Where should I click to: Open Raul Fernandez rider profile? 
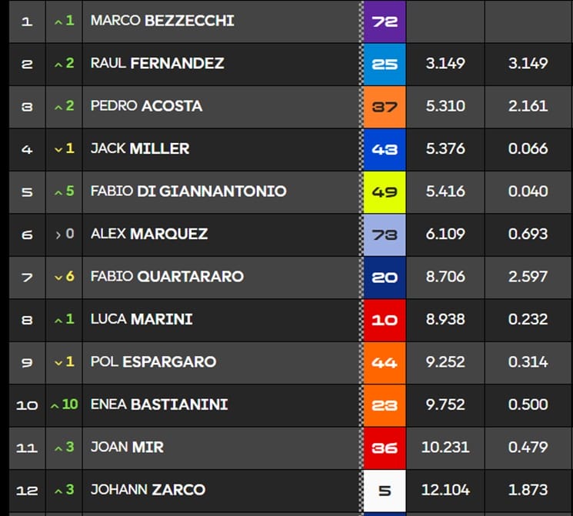click(157, 63)
